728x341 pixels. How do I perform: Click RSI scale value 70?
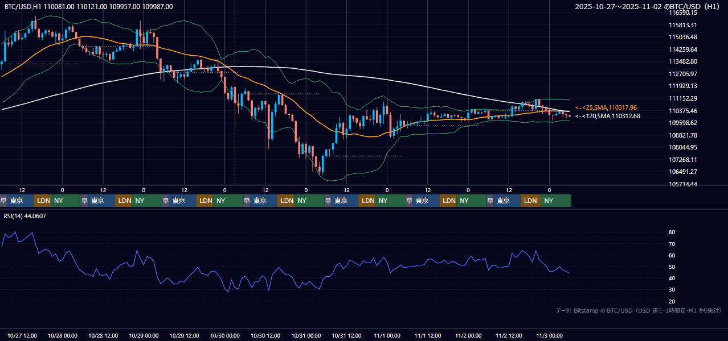(672, 244)
